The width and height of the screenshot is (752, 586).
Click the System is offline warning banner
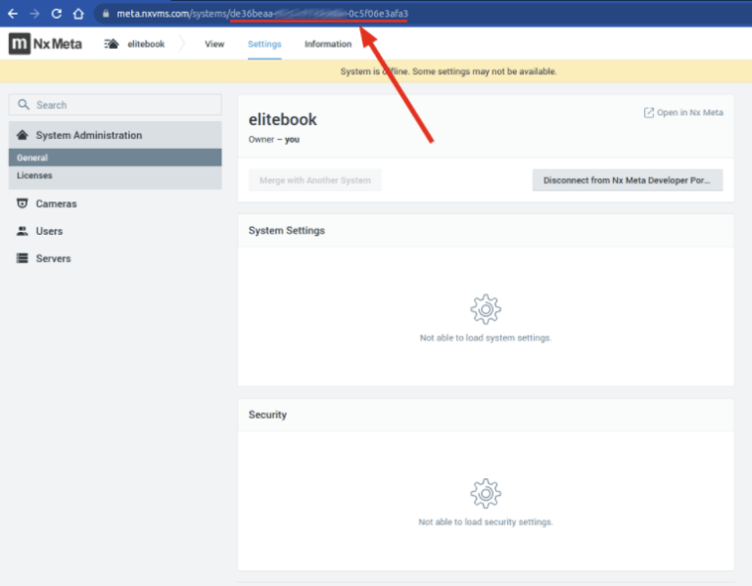[x=376, y=71]
